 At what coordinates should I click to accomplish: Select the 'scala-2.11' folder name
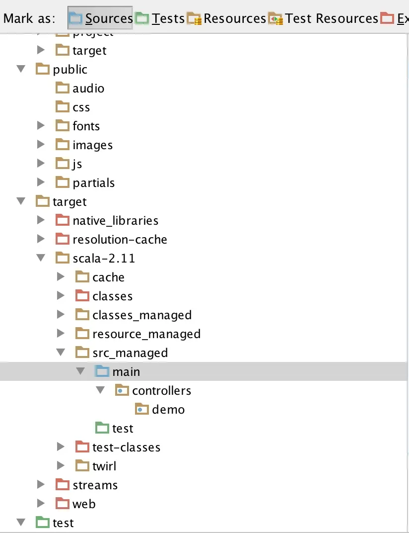[x=104, y=259]
